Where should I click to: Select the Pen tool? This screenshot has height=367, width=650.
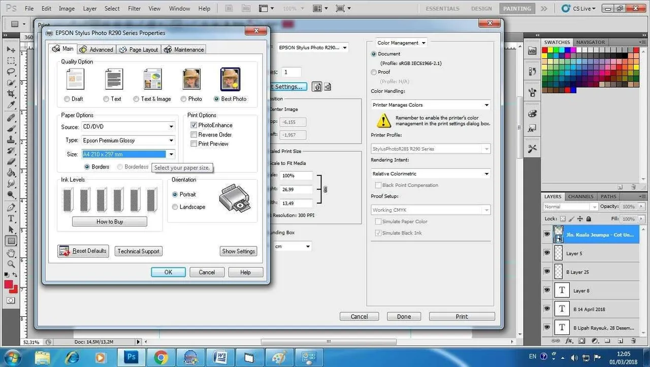point(11,208)
